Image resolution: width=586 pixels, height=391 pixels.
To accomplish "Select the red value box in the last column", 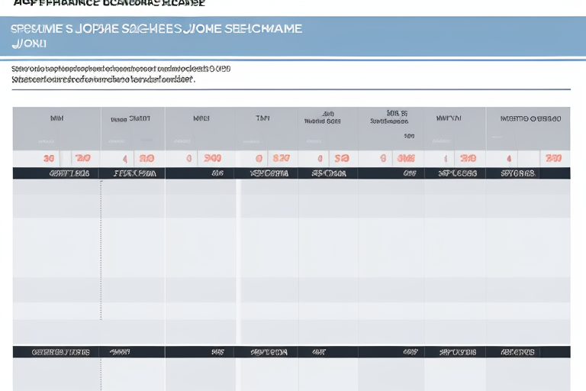I will point(554,159).
